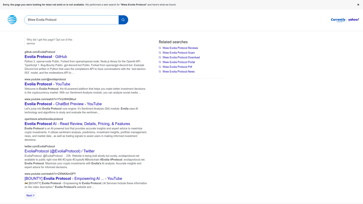Click 'Opt out of this service' link
363x204 pixels.
pyautogui.click(x=64, y=40)
